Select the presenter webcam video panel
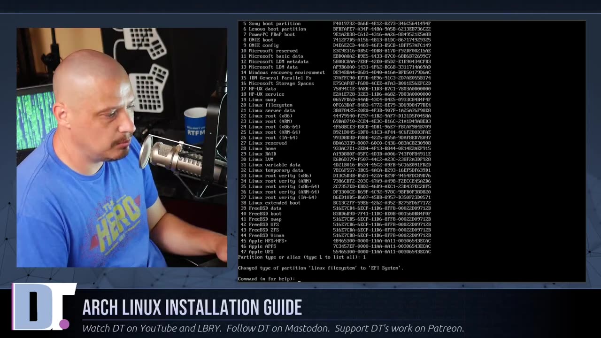The width and height of the screenshot is (601, 338). pos(122,147)
